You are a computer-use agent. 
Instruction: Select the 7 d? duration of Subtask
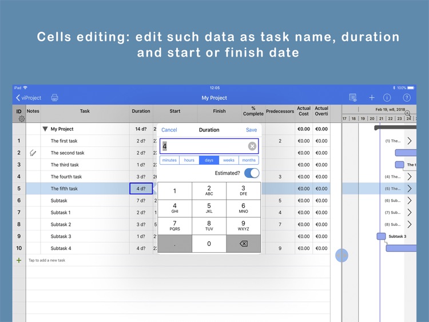click(x=141, y=201)
